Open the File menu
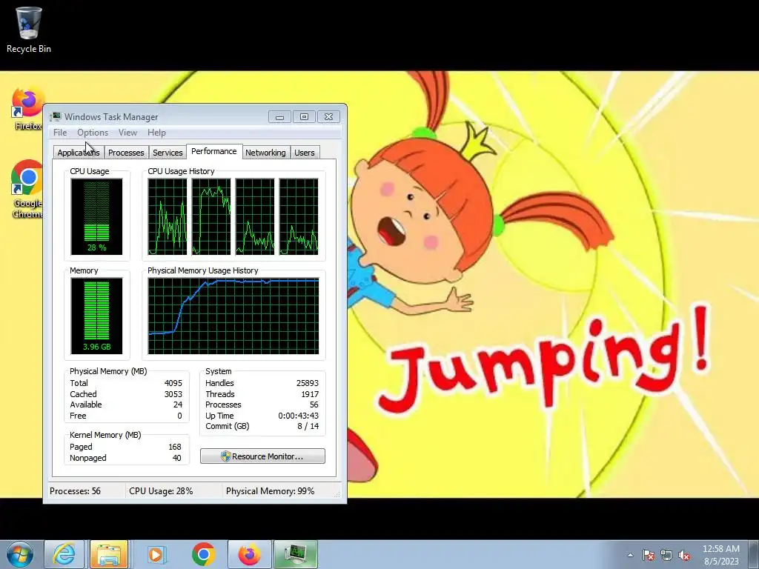This screenshot has width=759, height=569. click(x=60, y=133)
